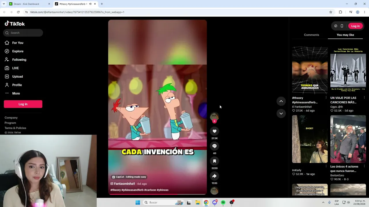Like the video with the heart icon
The width and height of the screenshot is (369, 207).
[x=214, y=131]
